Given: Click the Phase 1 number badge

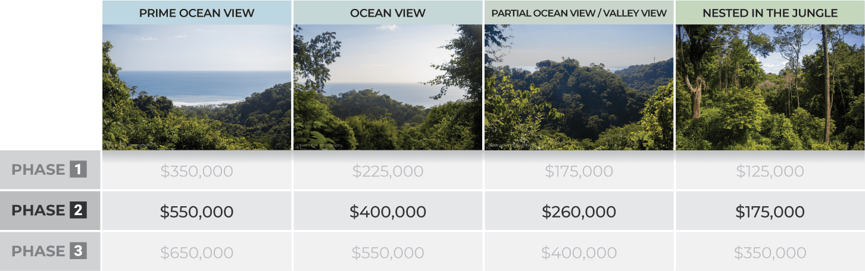Looking at the screenshot, I should tap(78, 170).
